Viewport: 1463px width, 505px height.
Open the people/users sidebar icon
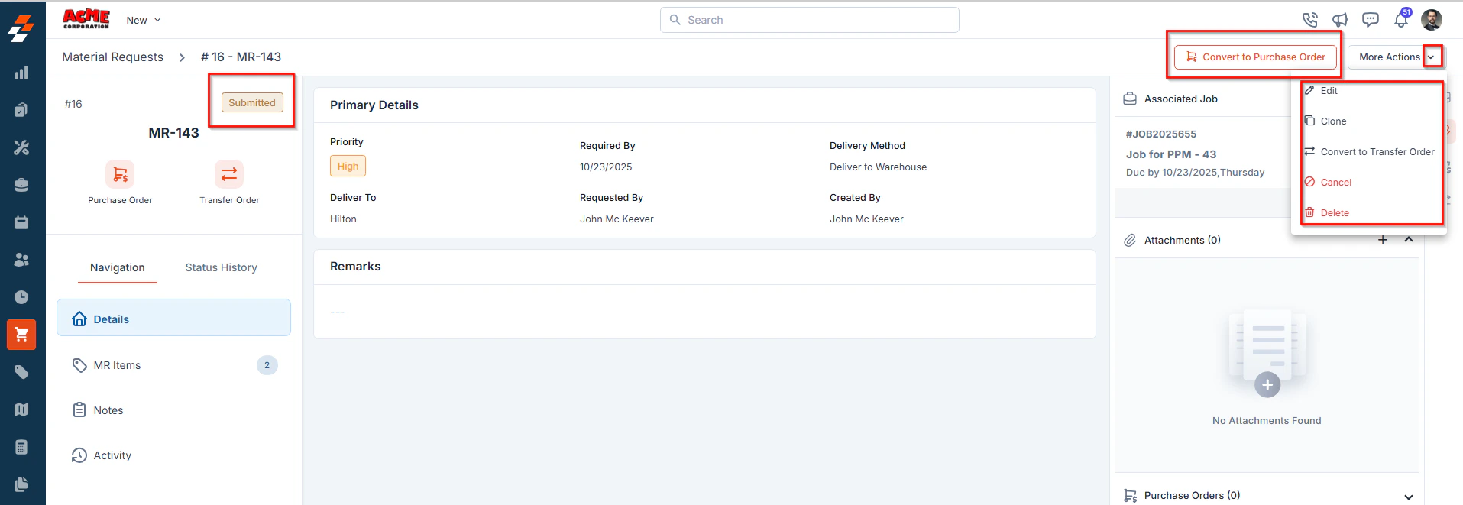[x=21, y=260]
